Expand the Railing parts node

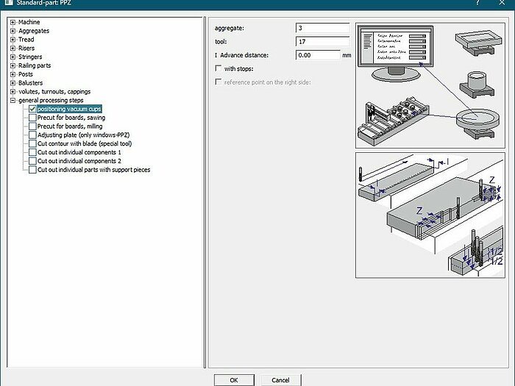[13, 65]
